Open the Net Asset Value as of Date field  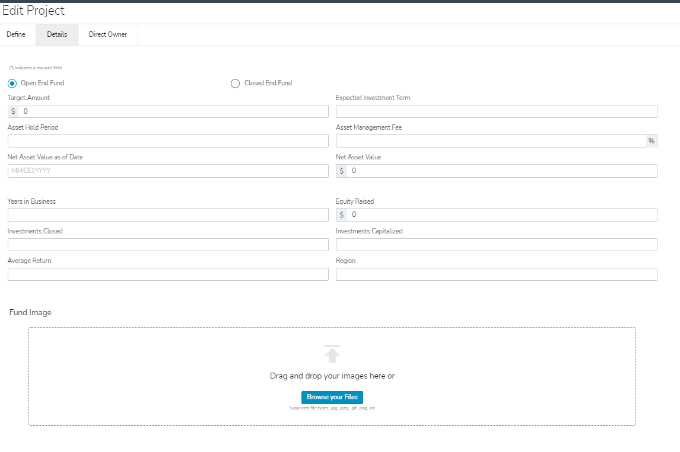[168, 171]
